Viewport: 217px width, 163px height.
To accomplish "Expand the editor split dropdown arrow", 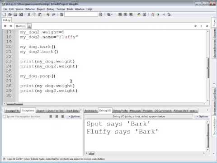I will pyautogui.click(x=201, y=26).
